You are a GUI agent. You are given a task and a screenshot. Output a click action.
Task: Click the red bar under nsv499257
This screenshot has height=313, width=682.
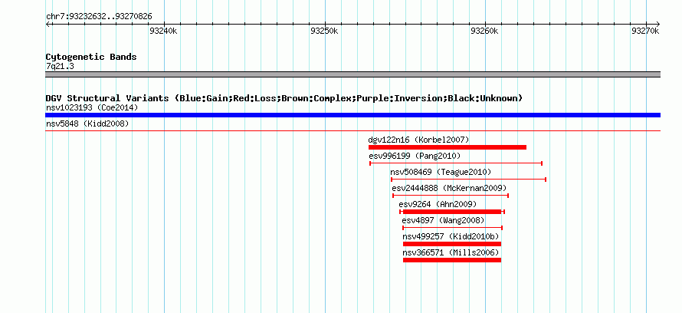pos(452,244)
